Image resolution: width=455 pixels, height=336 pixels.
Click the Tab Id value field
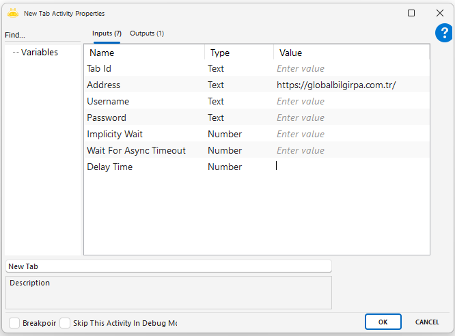(351, 69)
